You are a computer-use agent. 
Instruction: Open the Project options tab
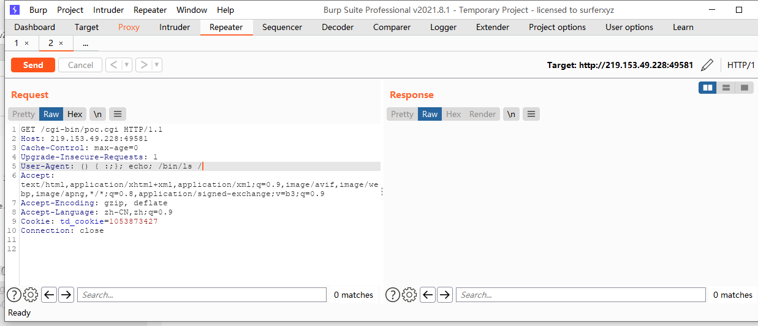pos(558,27)
